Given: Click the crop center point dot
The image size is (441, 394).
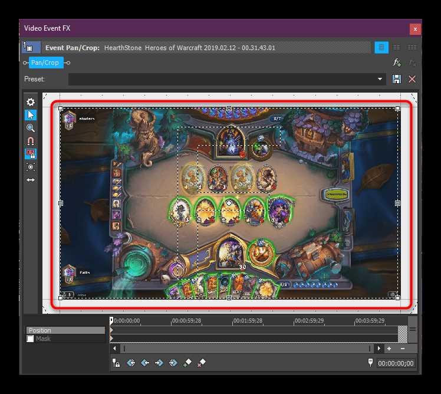Looking at the screenshot, I should [229, 203].
